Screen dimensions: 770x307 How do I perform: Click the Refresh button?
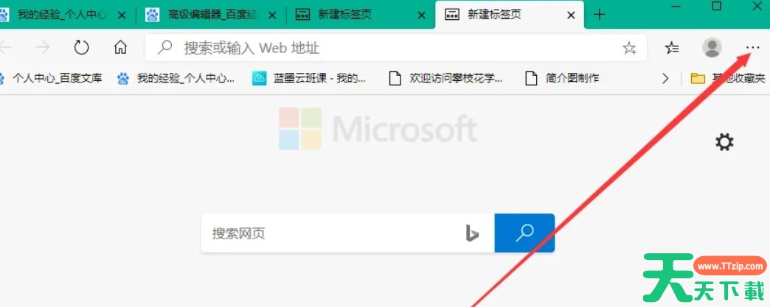(82, 48)
